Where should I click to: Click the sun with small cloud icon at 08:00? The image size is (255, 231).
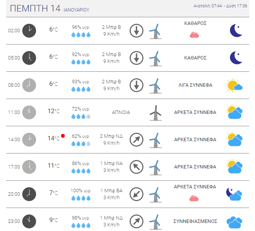click(234, 86)
